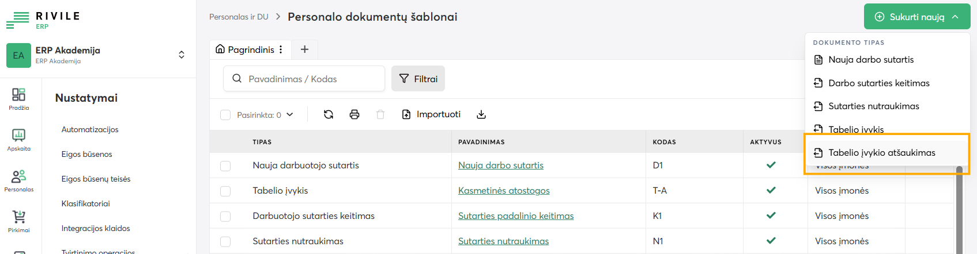Open the Kasmetinės atostogos link

(504, 191)
